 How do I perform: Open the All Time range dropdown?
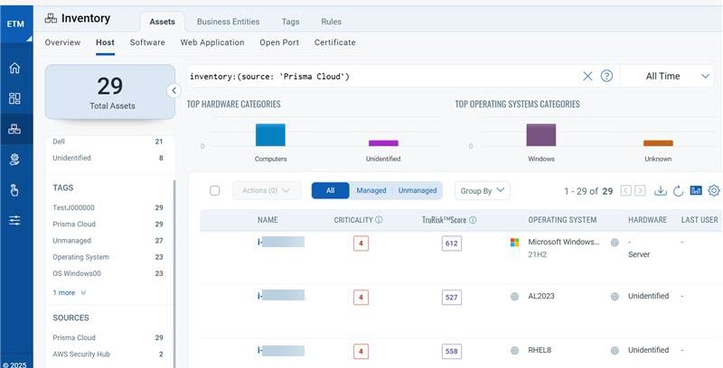click(671, 77)
